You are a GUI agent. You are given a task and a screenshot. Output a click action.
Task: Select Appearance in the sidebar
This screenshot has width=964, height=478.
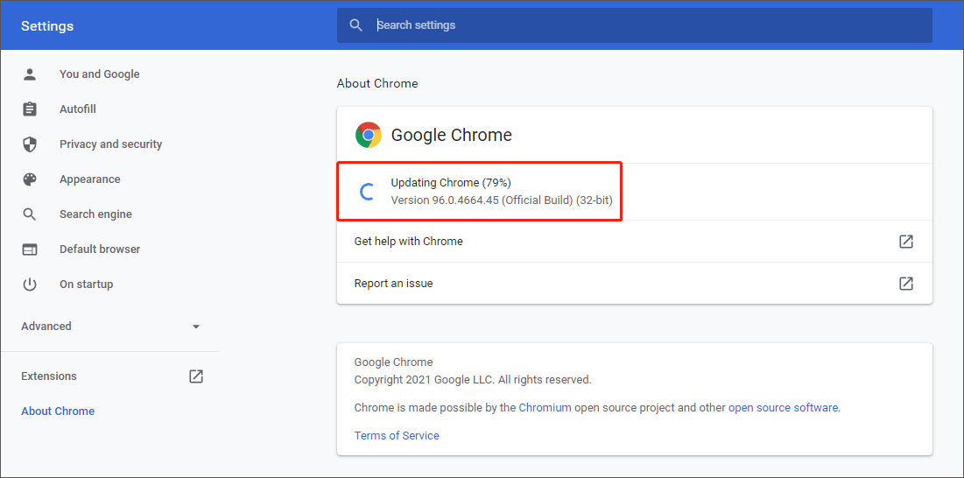pos(90,179)
